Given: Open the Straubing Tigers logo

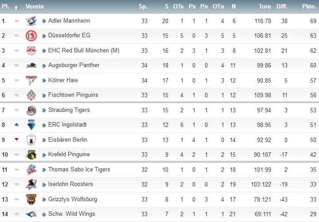Looking at the screenshot, I should [31, 110].
